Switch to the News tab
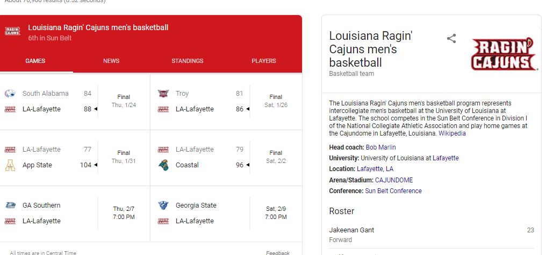Viewport: 553px width, 255px height. [111, 61]
